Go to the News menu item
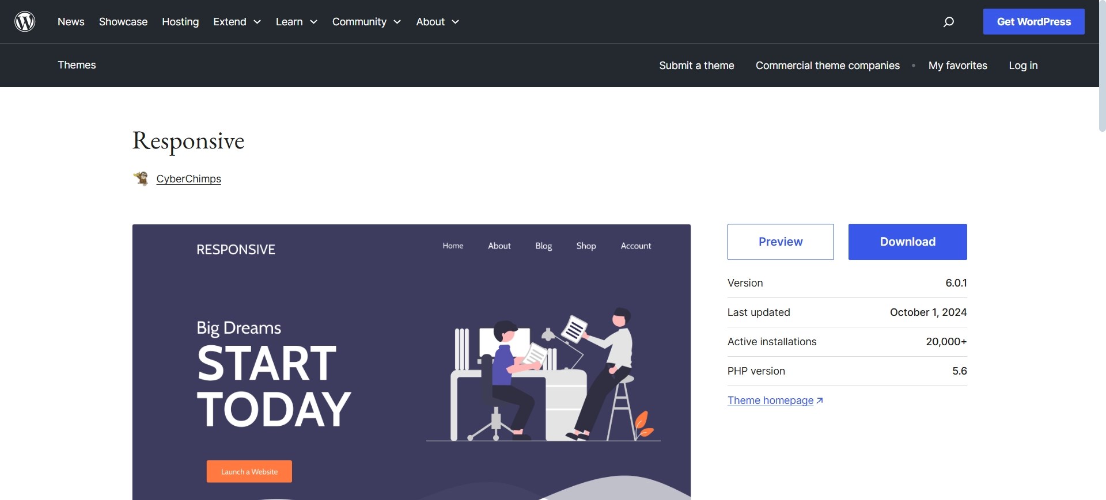The width and height of the screenshot is (1106, 500). (71, 22)
